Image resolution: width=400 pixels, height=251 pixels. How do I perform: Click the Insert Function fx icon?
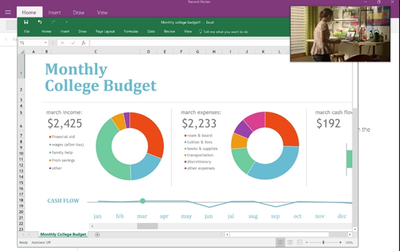click(x=84, y=42)
